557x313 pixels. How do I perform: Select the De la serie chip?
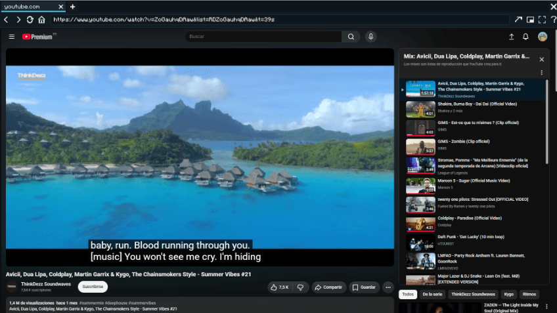[432, 295]
